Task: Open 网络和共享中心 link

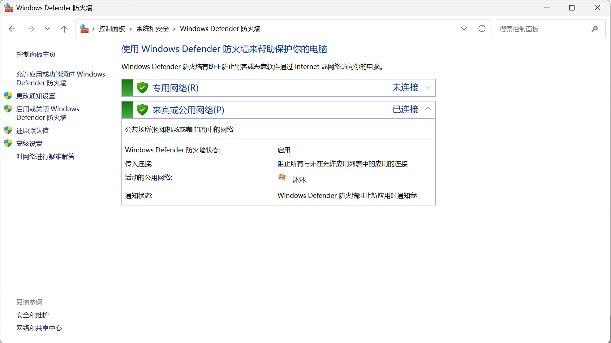Action: click(x=39, y=328)
